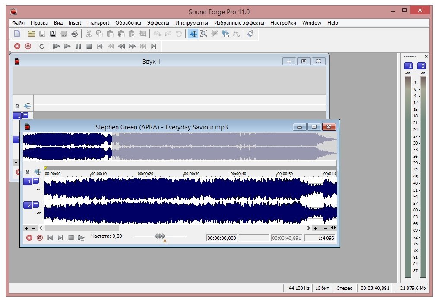Click edit tool selector in Everyday Saviour window

click(x=37, y=172)
